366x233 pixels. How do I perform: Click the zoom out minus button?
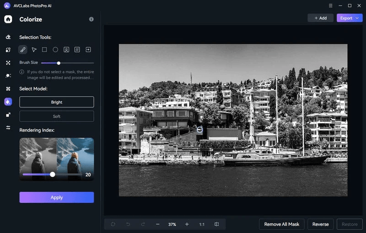click(x=158, y=224)
